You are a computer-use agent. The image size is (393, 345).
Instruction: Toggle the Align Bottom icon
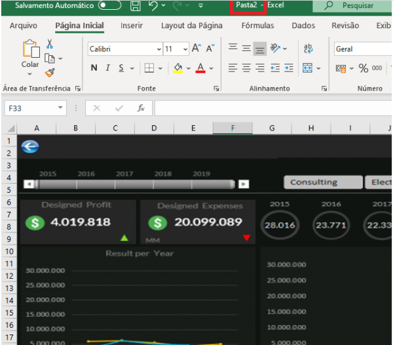[x=259, y=49]
